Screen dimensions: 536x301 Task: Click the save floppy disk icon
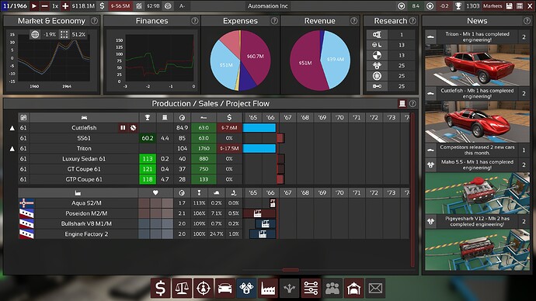510,5
